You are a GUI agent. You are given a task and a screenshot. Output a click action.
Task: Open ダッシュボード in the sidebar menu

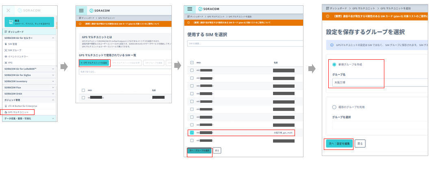click(x=16, y=32)
